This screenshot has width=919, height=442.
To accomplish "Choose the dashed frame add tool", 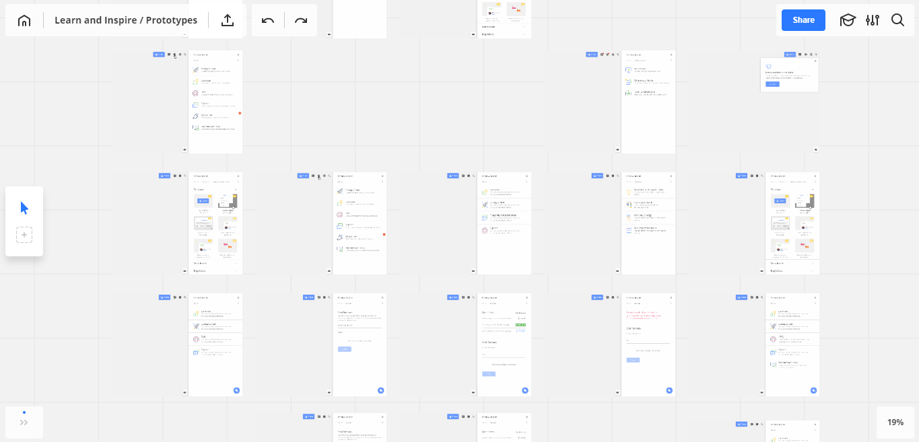I will tap(24, 235).
